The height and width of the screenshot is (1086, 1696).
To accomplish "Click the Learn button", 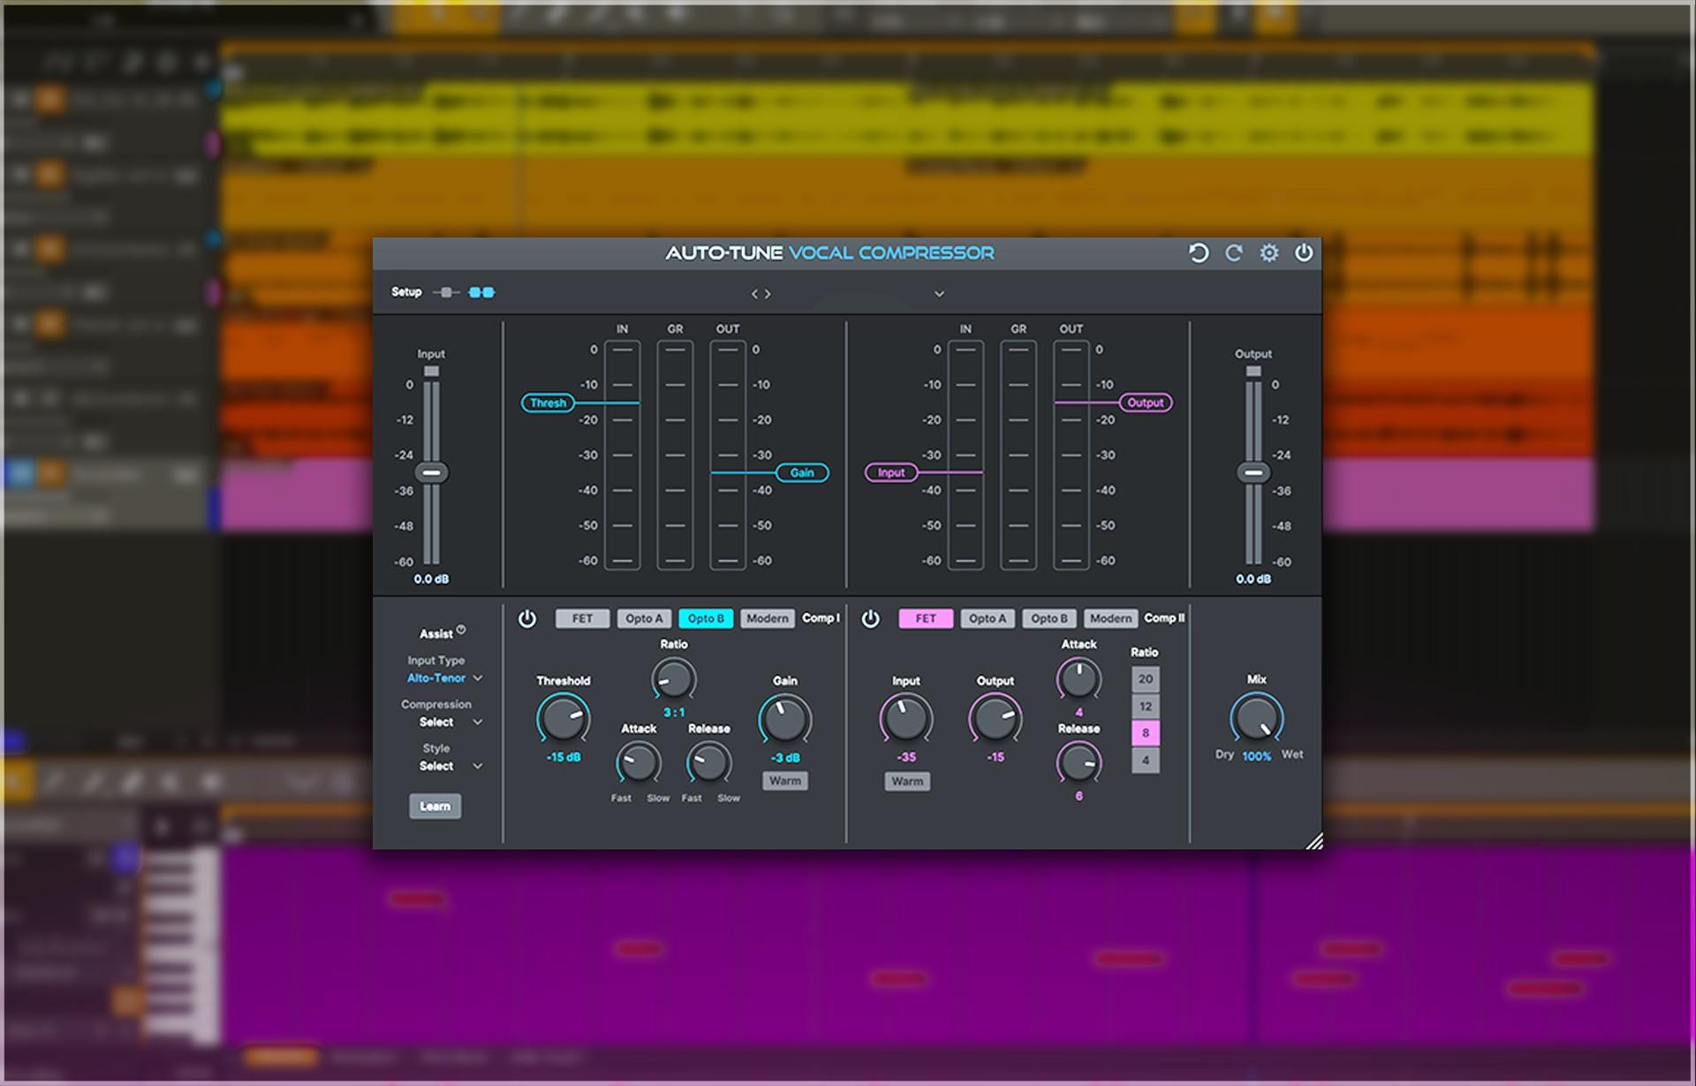I will 435,806.
